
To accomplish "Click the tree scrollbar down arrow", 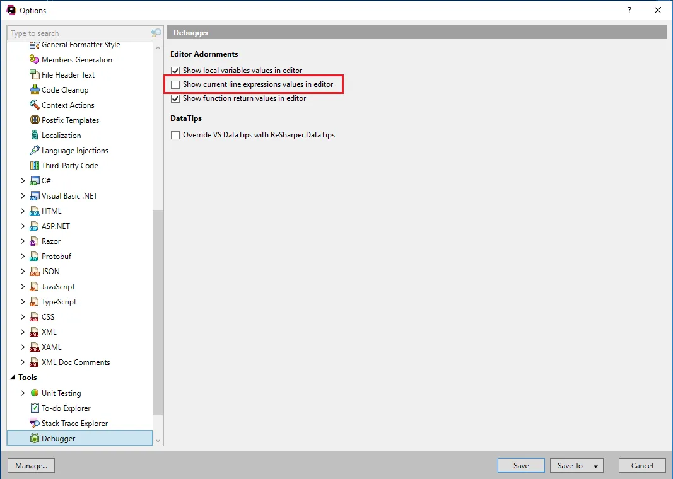I will coord(158,441).
